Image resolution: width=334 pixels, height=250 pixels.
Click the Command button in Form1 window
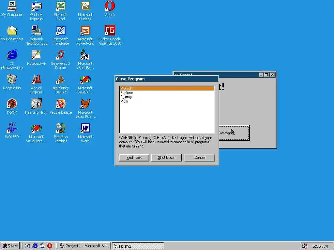(234, 133)
